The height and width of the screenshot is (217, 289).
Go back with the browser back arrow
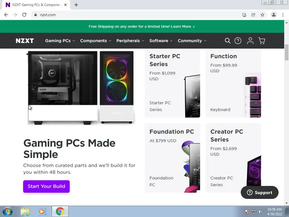[6, 15]
